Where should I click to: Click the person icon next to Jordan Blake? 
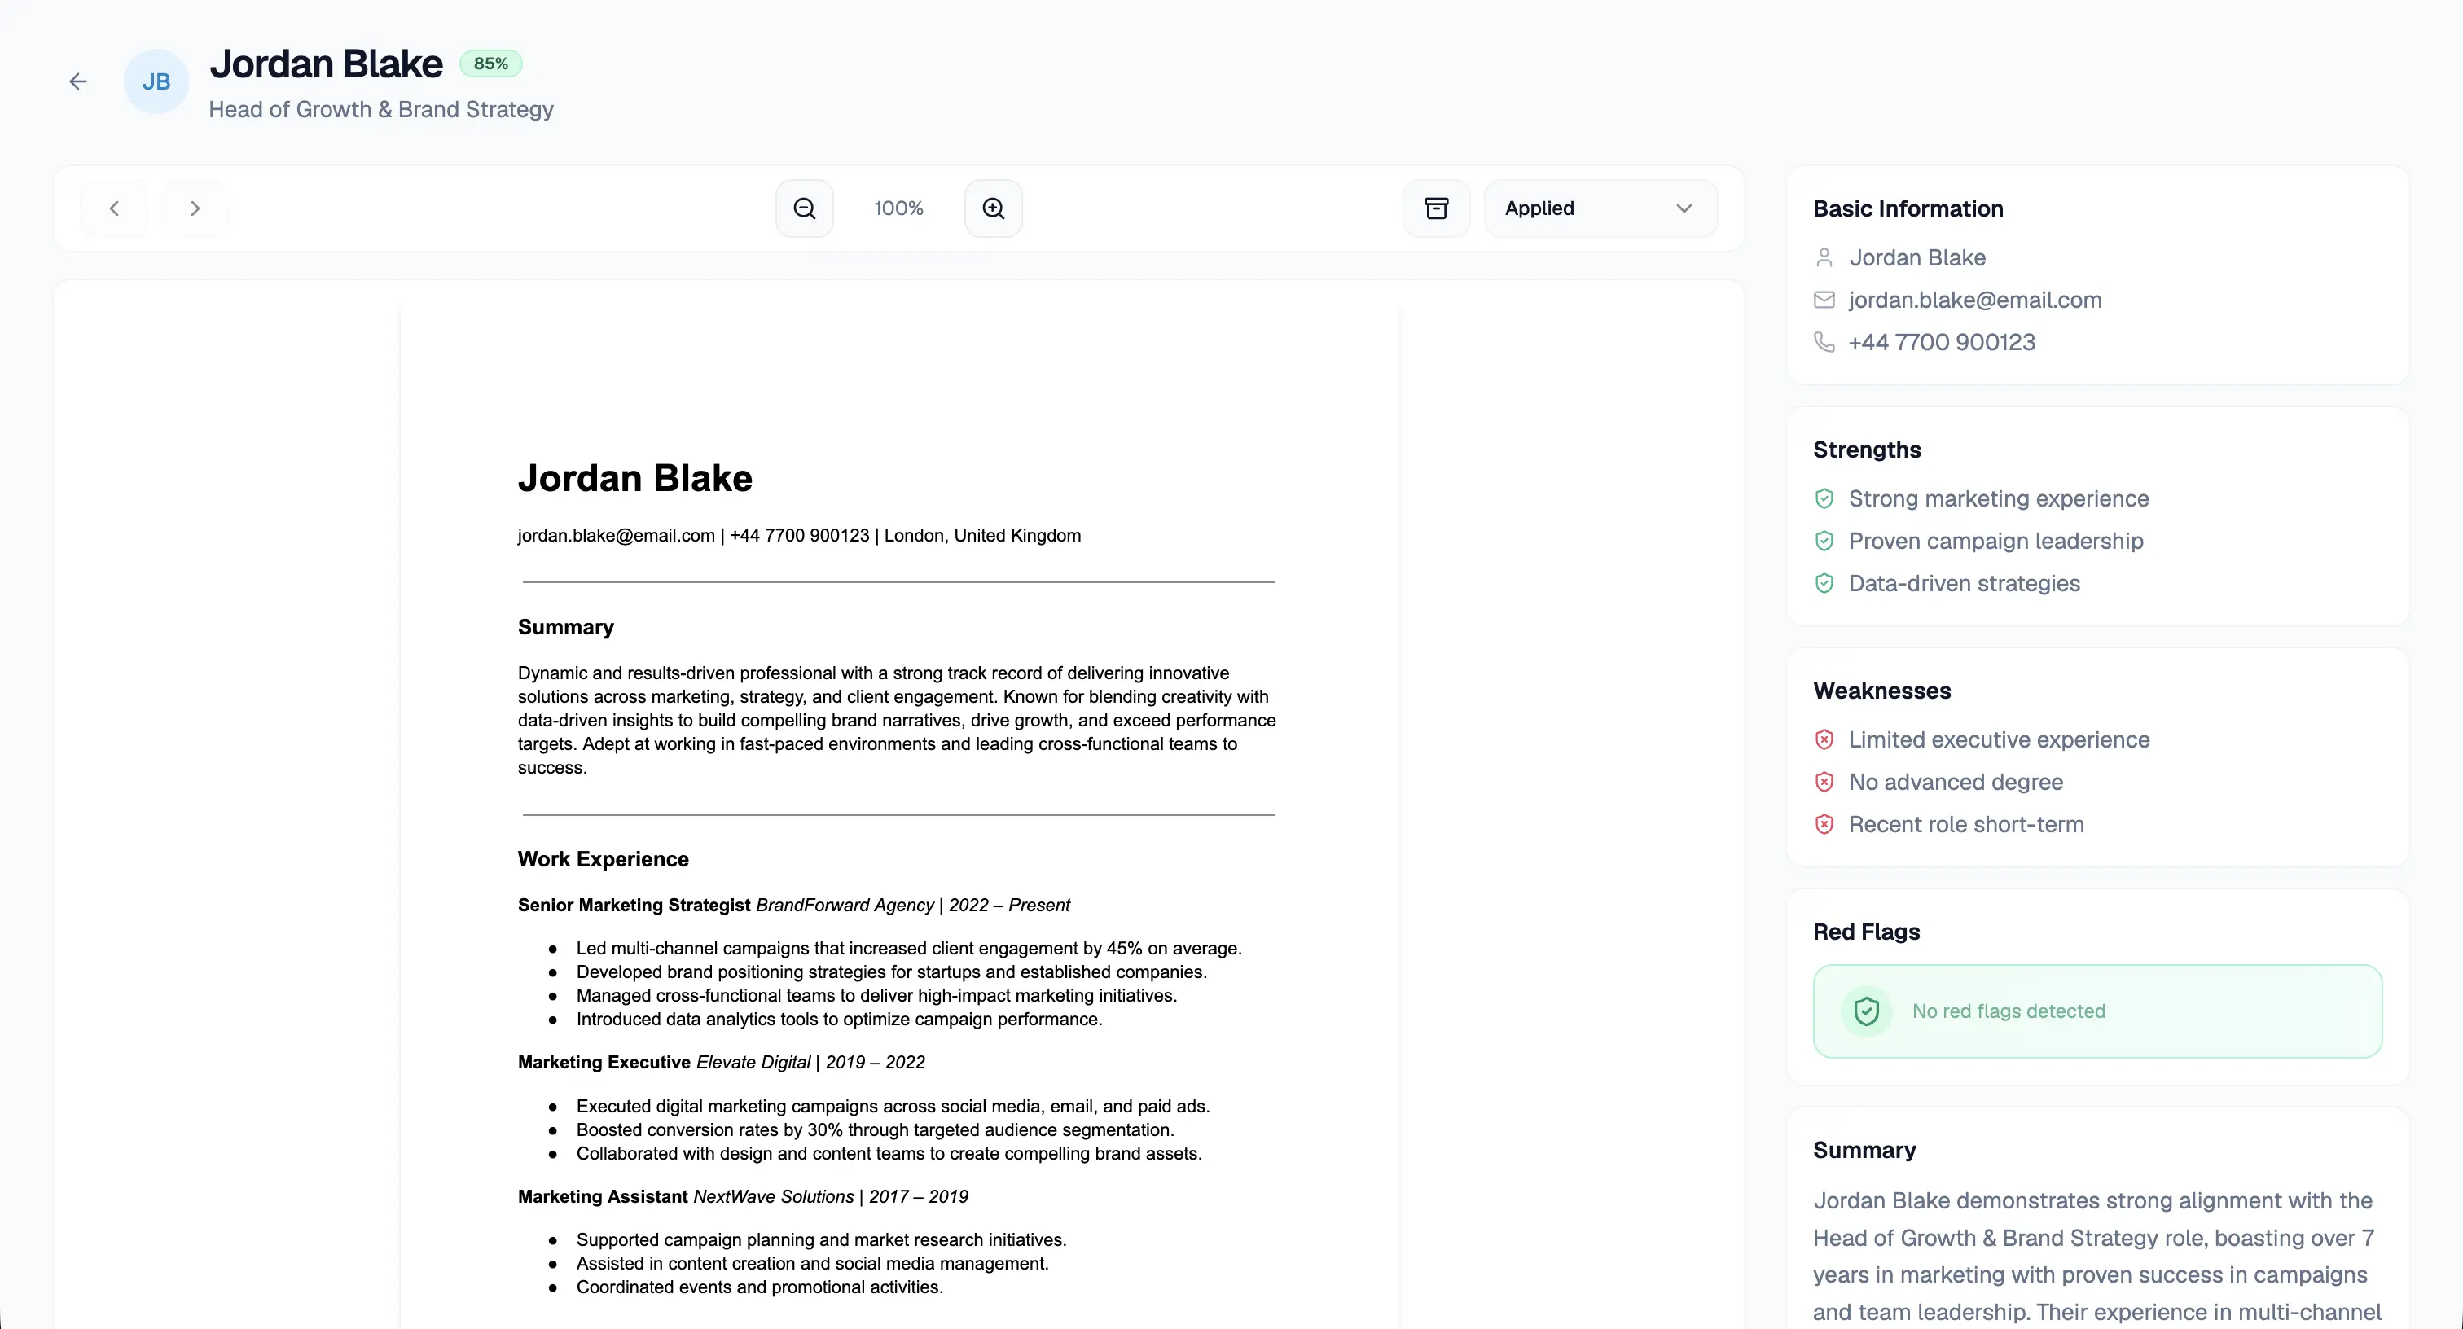coord(1824,257)
